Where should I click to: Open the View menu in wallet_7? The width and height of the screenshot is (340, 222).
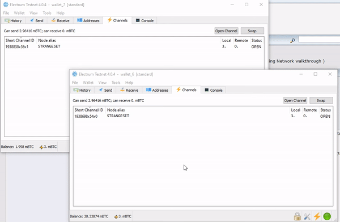click(x=33, y=13)
